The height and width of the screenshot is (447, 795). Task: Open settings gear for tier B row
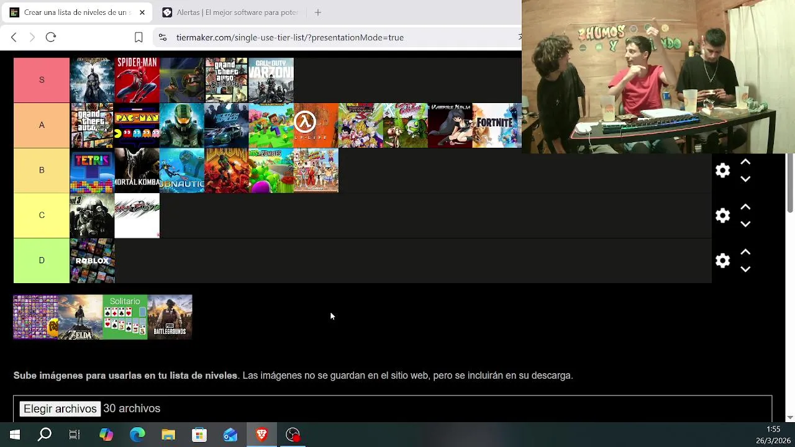tap(722, 170)
